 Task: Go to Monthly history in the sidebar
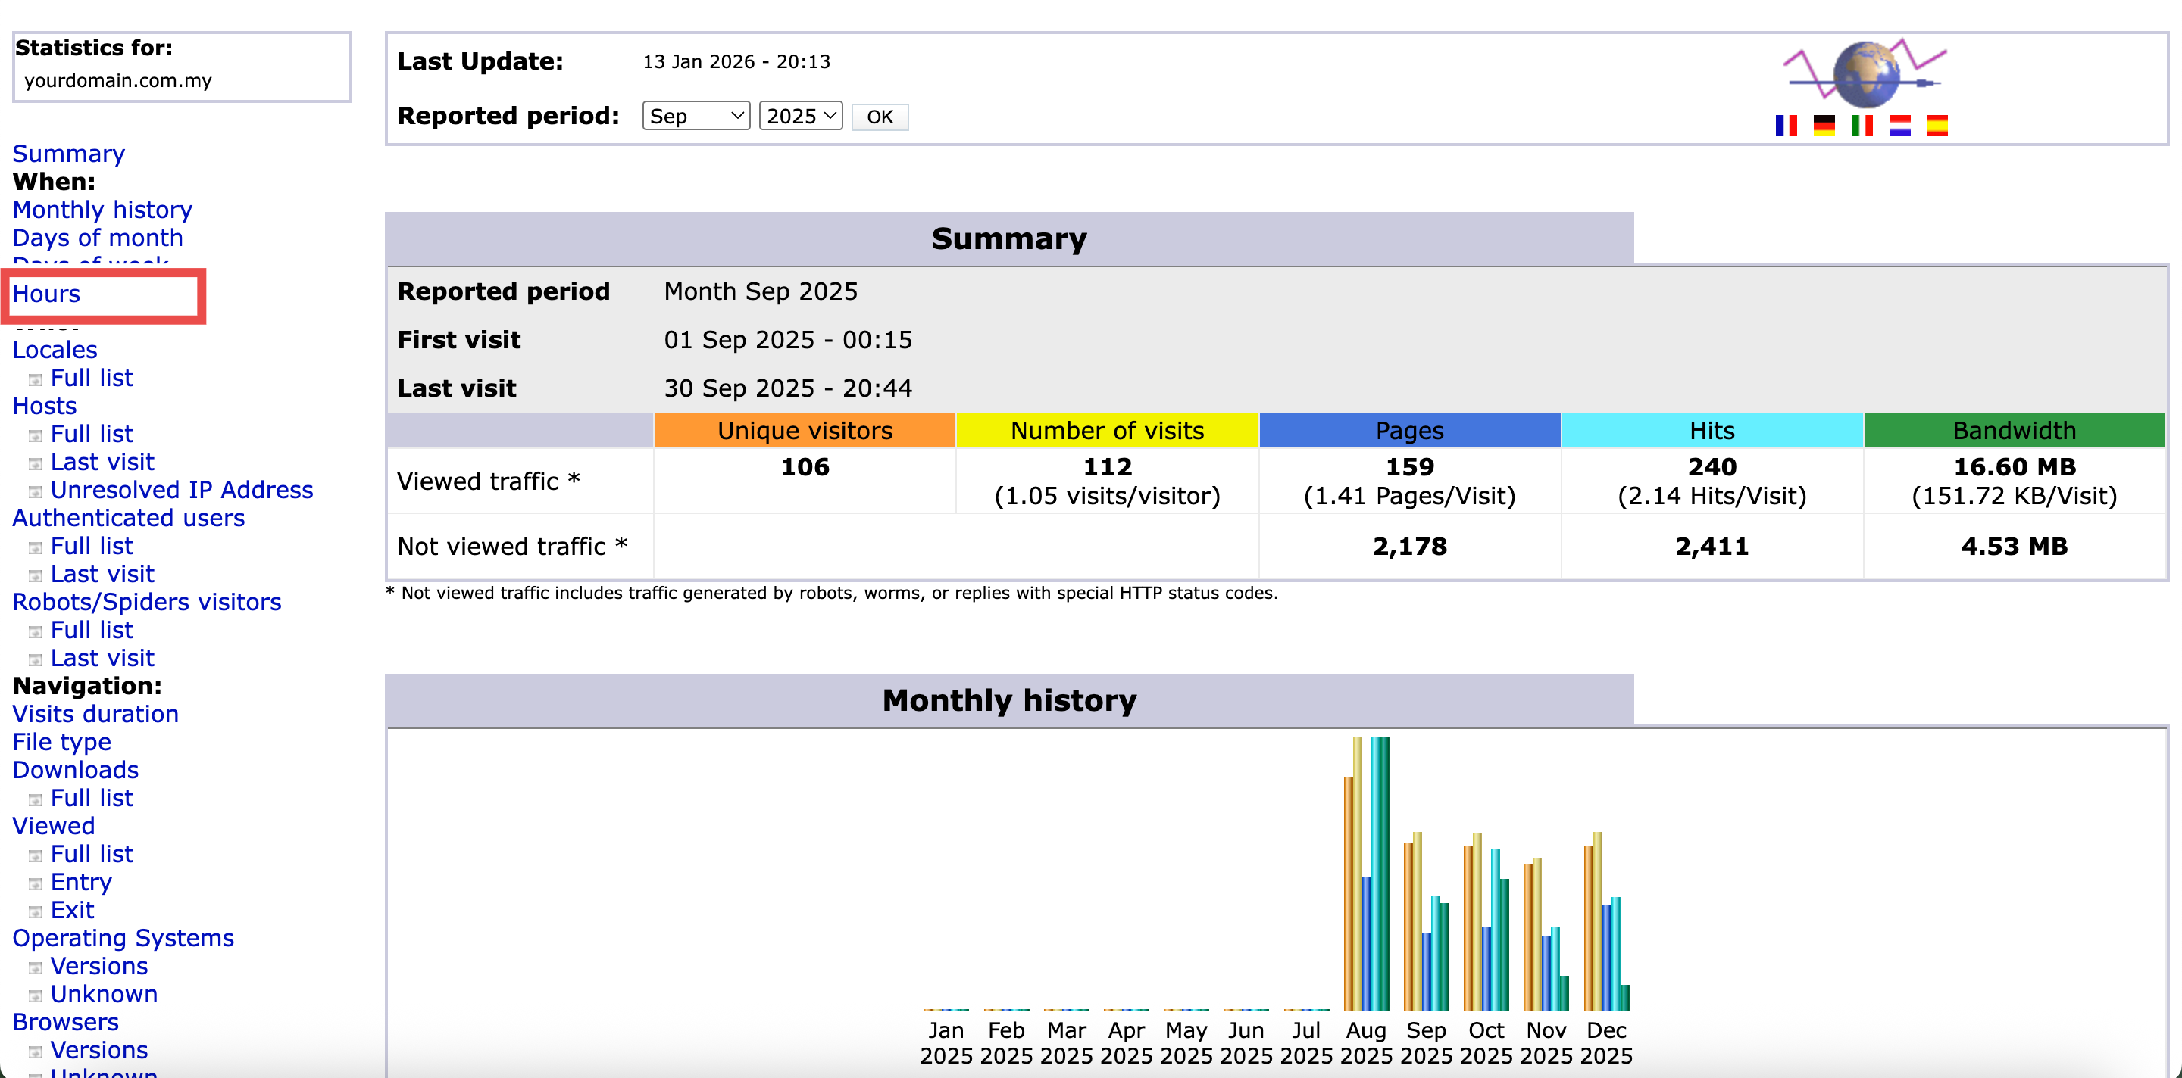click(102, 209)
